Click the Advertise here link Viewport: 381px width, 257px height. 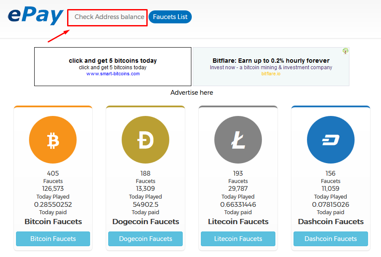(x=191, y=93)
